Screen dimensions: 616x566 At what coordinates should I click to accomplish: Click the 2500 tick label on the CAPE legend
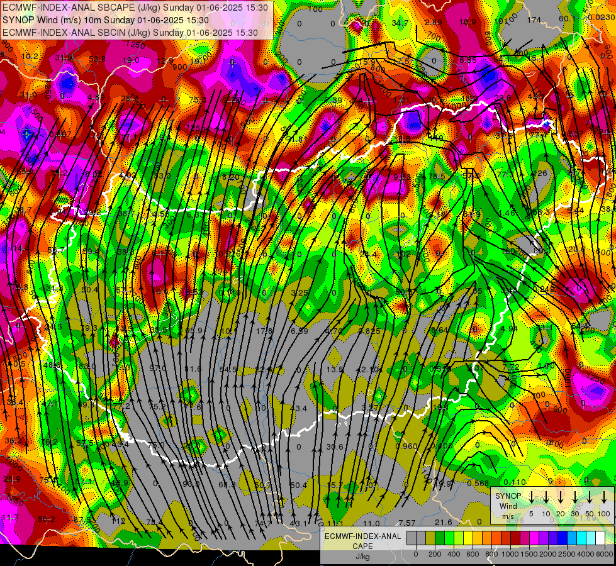coord(567,554)
